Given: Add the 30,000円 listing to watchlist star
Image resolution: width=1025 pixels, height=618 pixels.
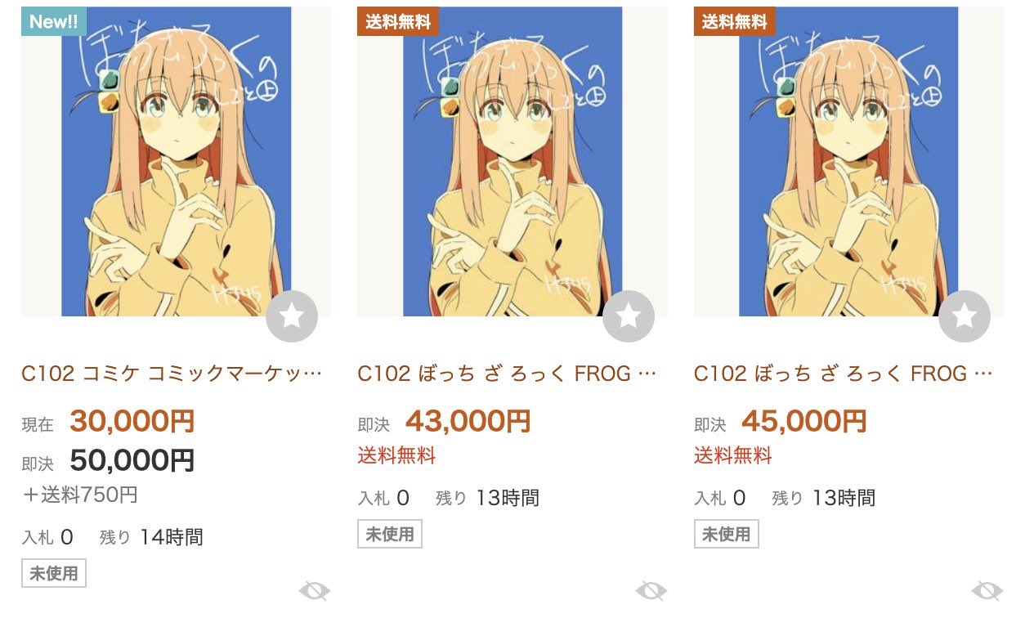Looking at the screenshot, I should coord(292,316).
